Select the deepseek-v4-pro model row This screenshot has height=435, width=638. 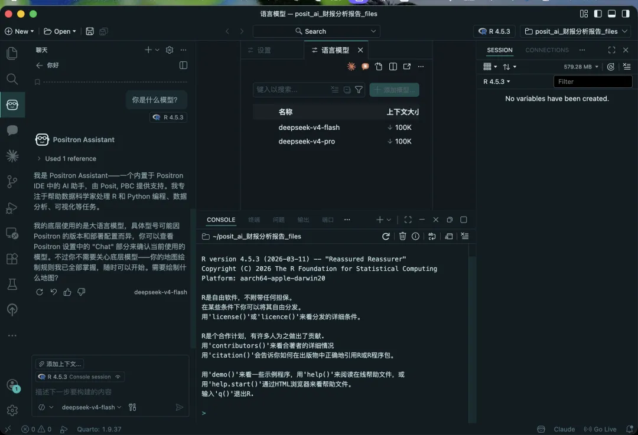(x=336, y=142)
